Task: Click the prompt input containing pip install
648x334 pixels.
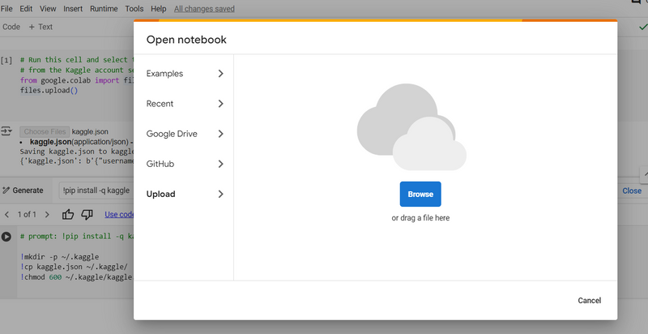Action: click(96, 191)
